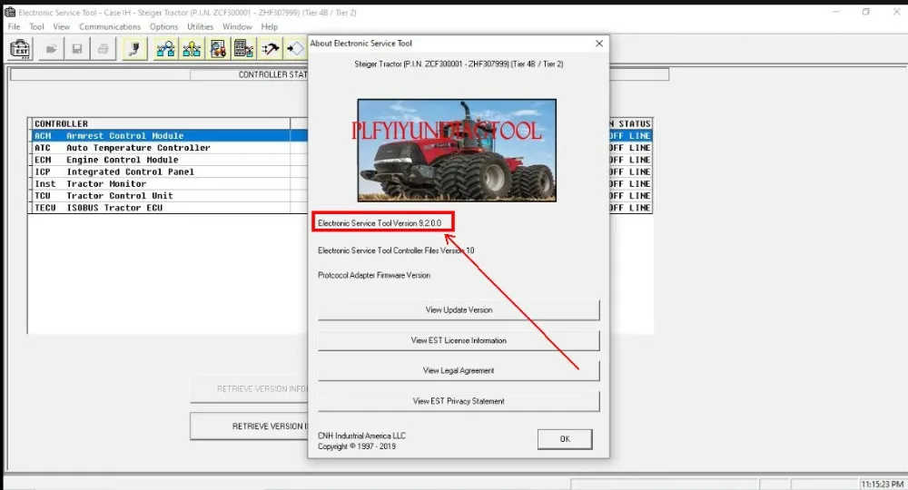Click the grid with controller toolbar icon
The height and width of the screenshot is (490, 908).
point(243,49)
